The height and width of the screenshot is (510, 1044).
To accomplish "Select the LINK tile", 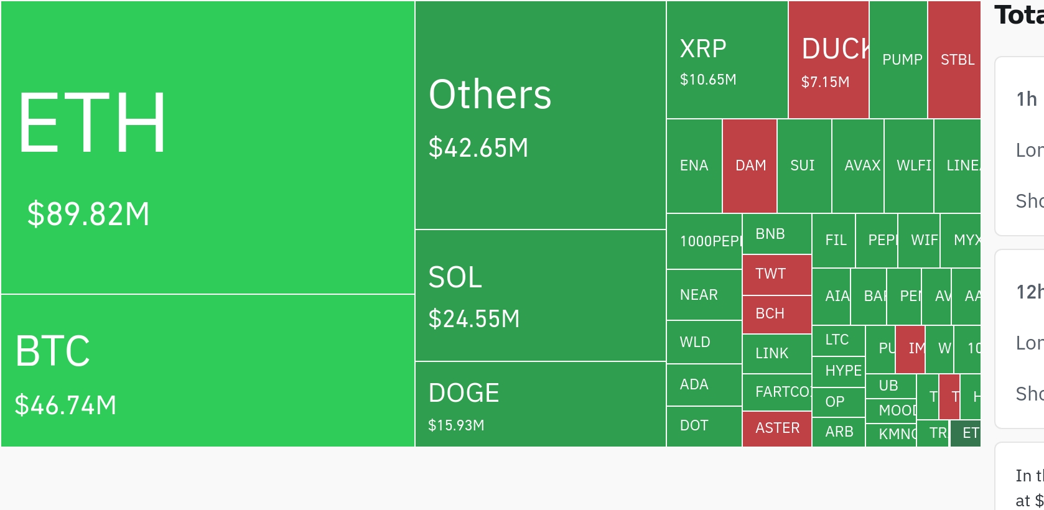I will point(776,354).
